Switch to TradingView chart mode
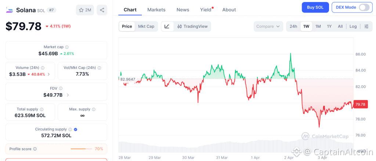The height and width of the screenshot is (161, 376). [x=192, y=26]
